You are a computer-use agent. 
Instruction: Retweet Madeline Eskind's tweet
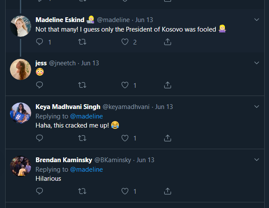[82, 42]
